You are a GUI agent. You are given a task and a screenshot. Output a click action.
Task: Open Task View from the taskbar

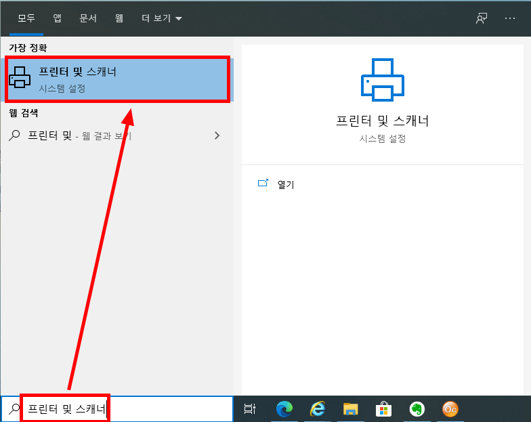250,409
